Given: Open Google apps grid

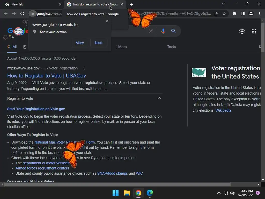Looking at the screenshot, I should [254, 31].
